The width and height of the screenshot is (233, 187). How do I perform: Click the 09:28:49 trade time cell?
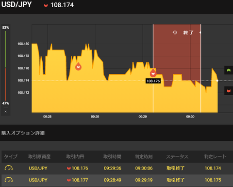point(113,180)
